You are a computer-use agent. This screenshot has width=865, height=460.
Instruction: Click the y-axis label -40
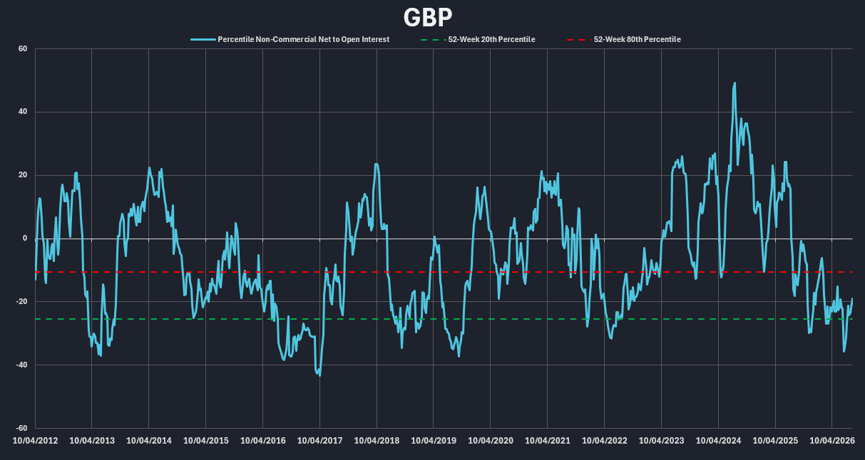tap(21, 365)
